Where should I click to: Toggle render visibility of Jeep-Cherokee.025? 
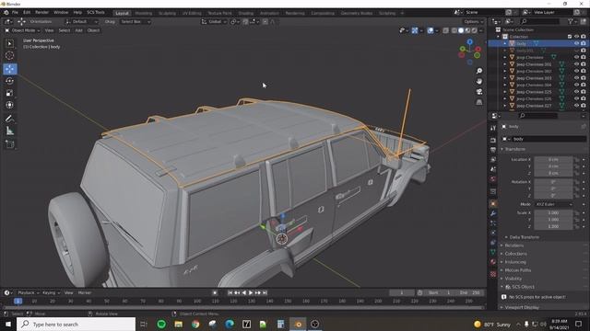[x=584, y=92]
